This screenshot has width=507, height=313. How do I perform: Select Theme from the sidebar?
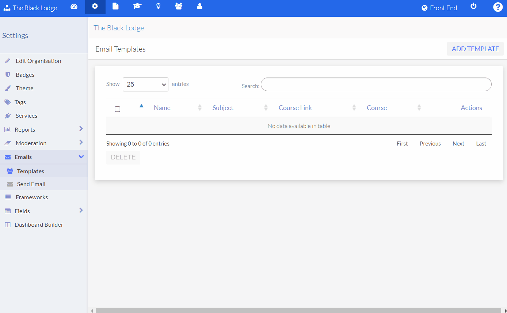[x=24, y=88]
